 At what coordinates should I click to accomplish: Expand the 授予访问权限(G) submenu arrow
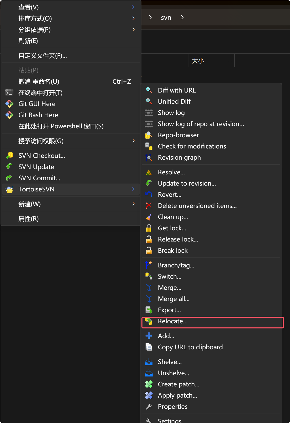[x=134, y=141]
